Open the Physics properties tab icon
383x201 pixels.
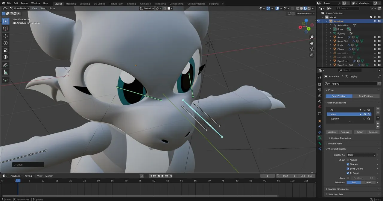[x=320, y=127]
